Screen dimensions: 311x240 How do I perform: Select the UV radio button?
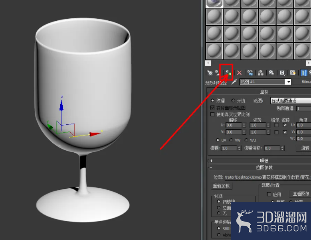click(x=218, y=140)
